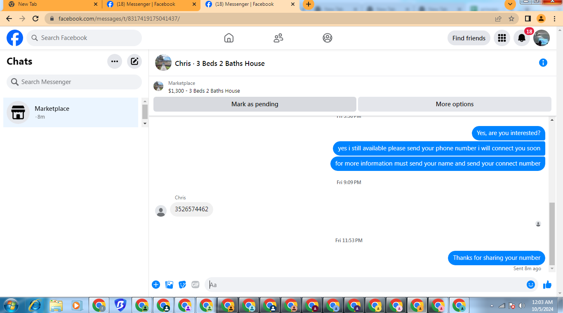Open the network signal tray icon
Screen dimensions: 563x313
point(502,306)
